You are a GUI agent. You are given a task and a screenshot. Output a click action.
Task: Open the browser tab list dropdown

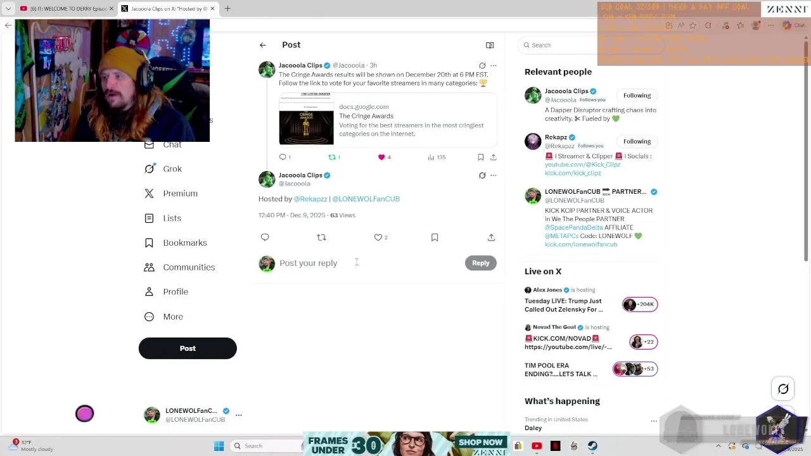pos(8,9)
